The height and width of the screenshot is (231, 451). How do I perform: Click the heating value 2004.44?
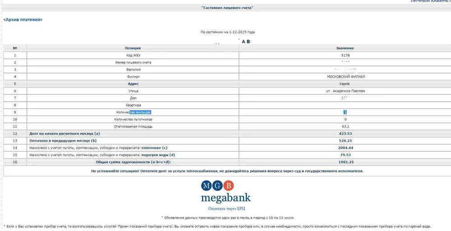coord(345,148)
